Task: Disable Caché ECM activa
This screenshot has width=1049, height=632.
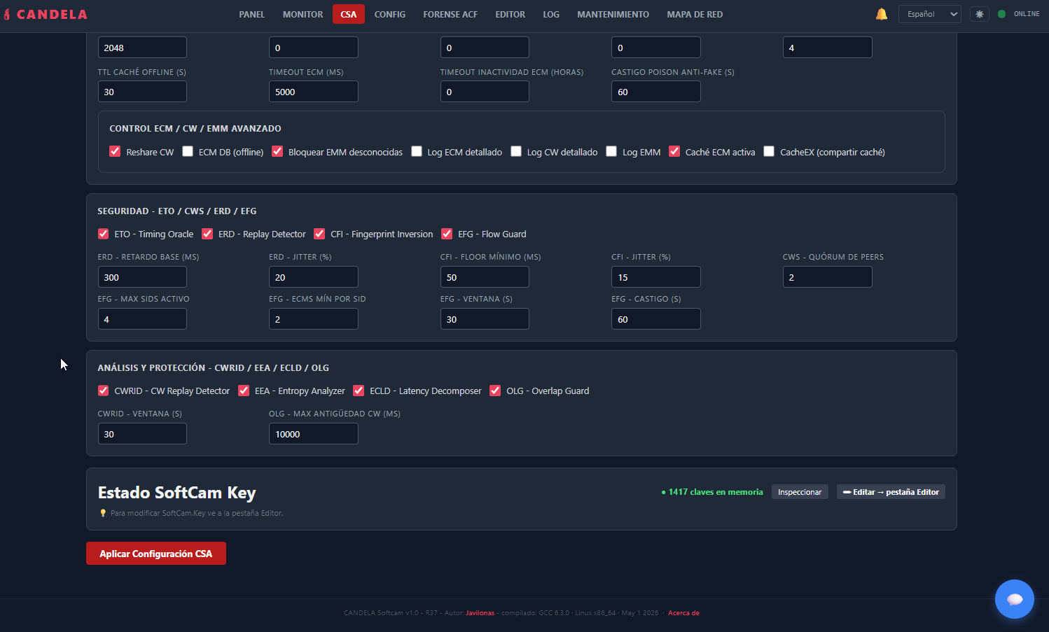Action: point(674,151)
